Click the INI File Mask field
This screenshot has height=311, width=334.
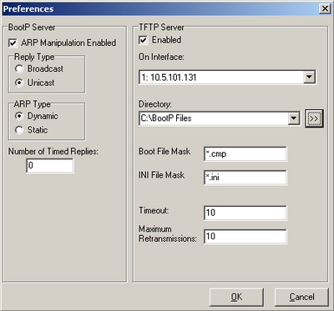click(x=245, y=178)
